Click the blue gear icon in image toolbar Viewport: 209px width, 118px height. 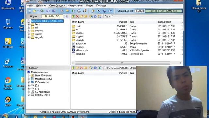tap(95, 16)
